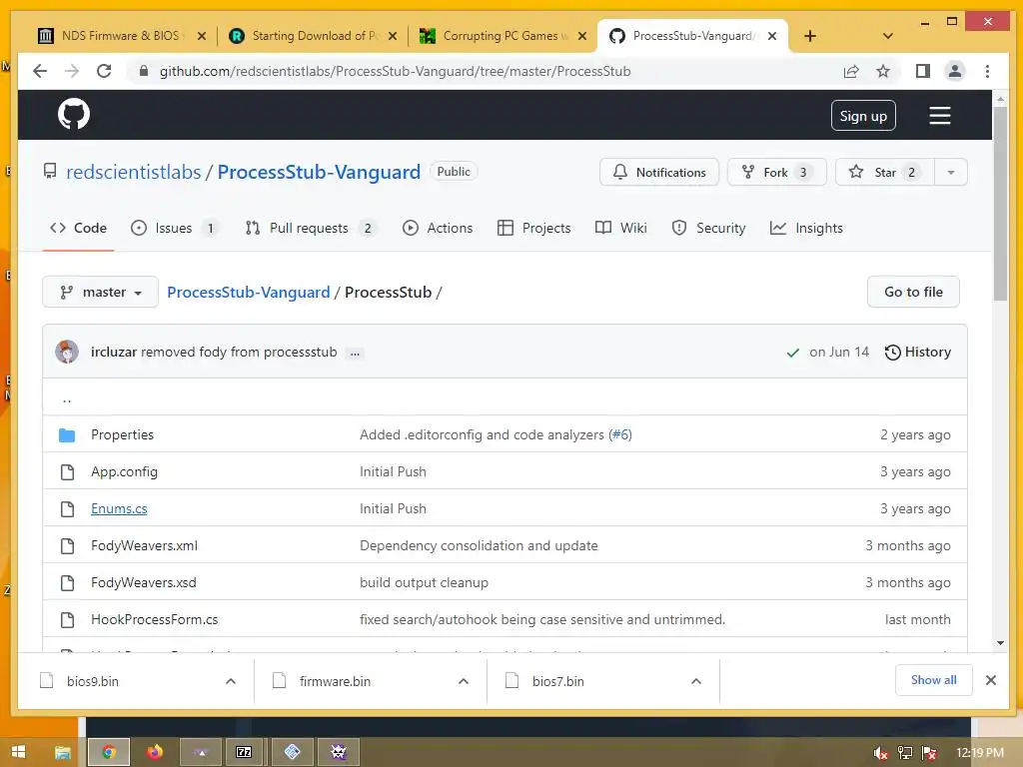Click the file icon beside HookProcessForm.cs
Viewport: 1023px width, 767px height.
67,619
